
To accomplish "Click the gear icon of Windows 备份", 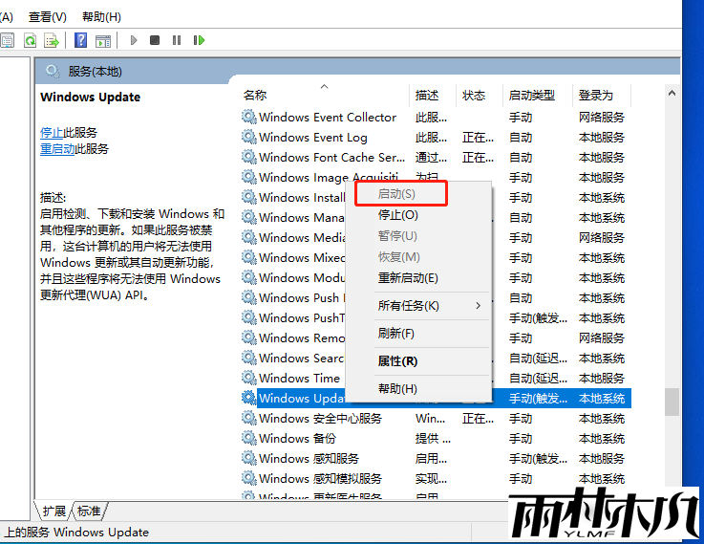I will point(248,438).
